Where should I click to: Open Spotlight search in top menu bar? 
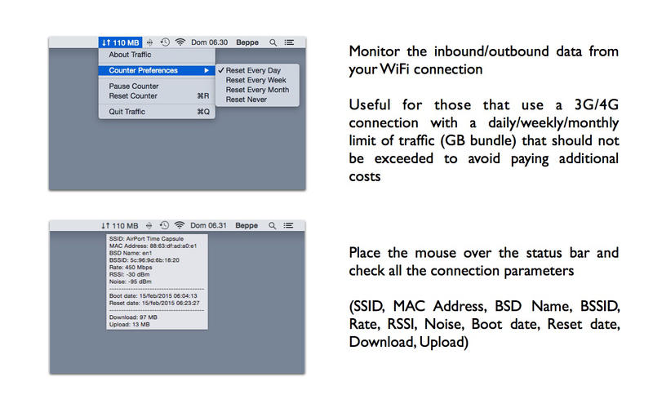coord(273,42)
